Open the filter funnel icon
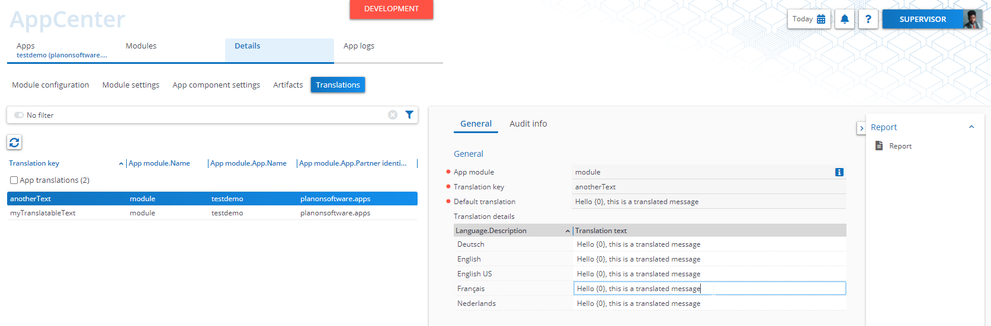The image size is (991, 326). click(x=409, y=115)
